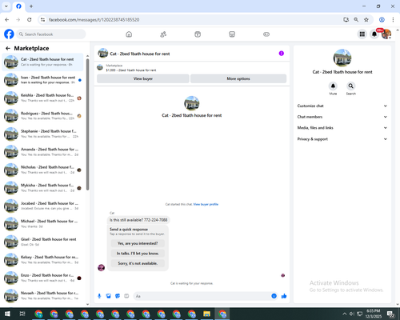
Task: Click View buyer button
Action: click(x=143, y=78)
